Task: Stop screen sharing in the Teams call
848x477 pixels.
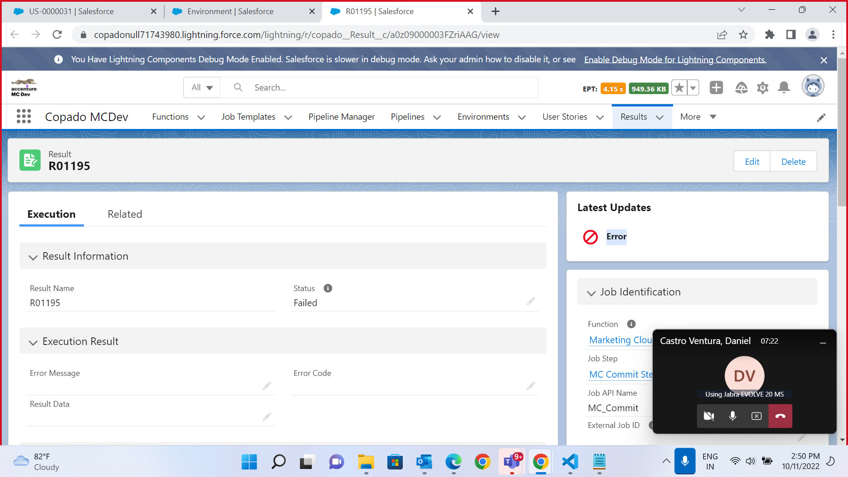Action: [x=756, y=416]
